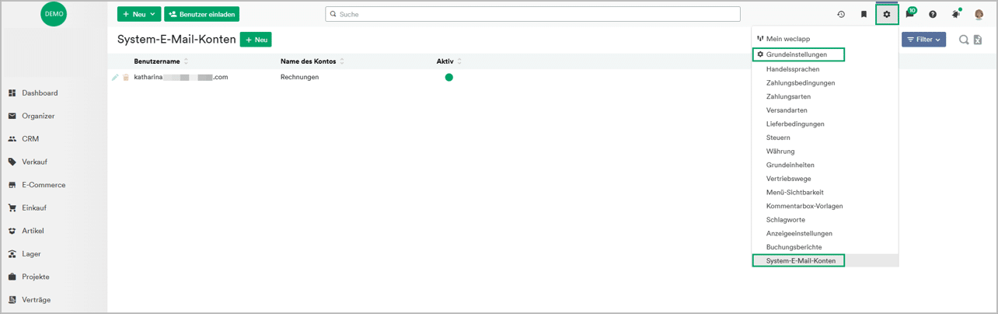The width and height of the screenshot is (998, 314).
Task: Click the magnifier search icon beside Filter
Action: tap(964, 40)
